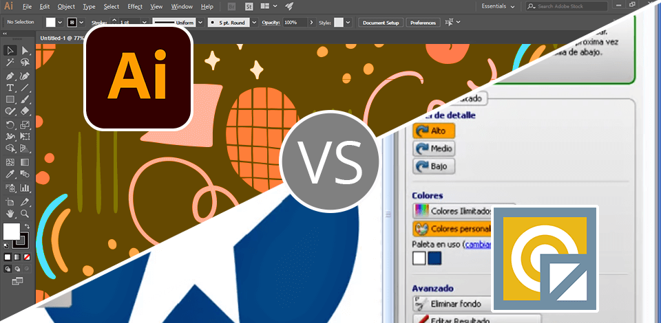Swap fill and stroke colors
Image resolution: width=661 pixels, height=323 pixels.
tap(28, 227)
